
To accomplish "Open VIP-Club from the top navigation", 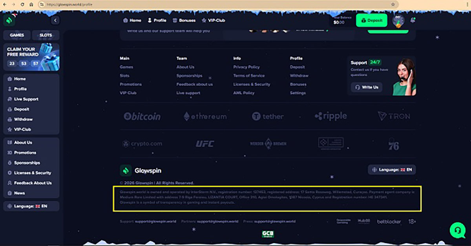I will (213, 20).
